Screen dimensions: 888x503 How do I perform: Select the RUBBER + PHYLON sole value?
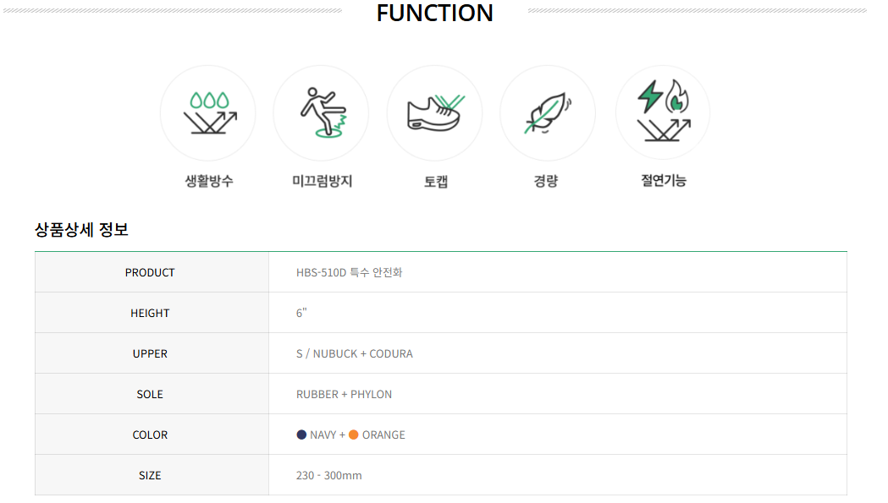pyautogui.click(x=344, y=394)
